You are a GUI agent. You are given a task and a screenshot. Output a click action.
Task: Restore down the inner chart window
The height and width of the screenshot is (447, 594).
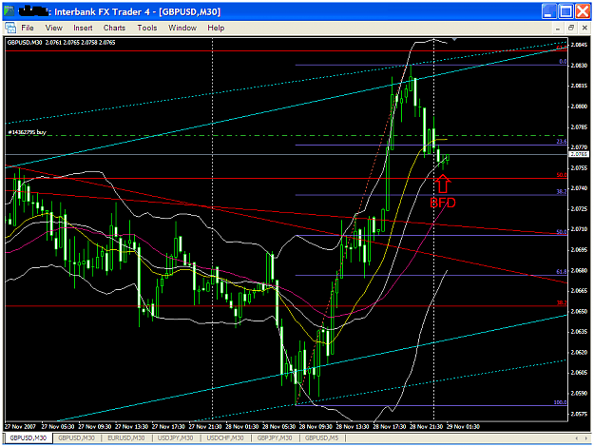pyautogui.click(x=571, y=28)
